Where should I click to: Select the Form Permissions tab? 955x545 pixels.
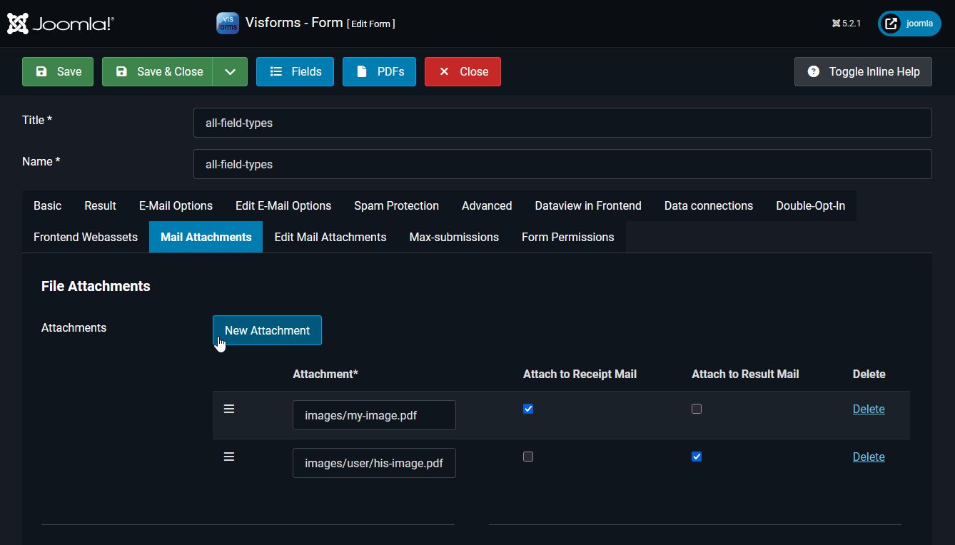[x=567, y=237]
